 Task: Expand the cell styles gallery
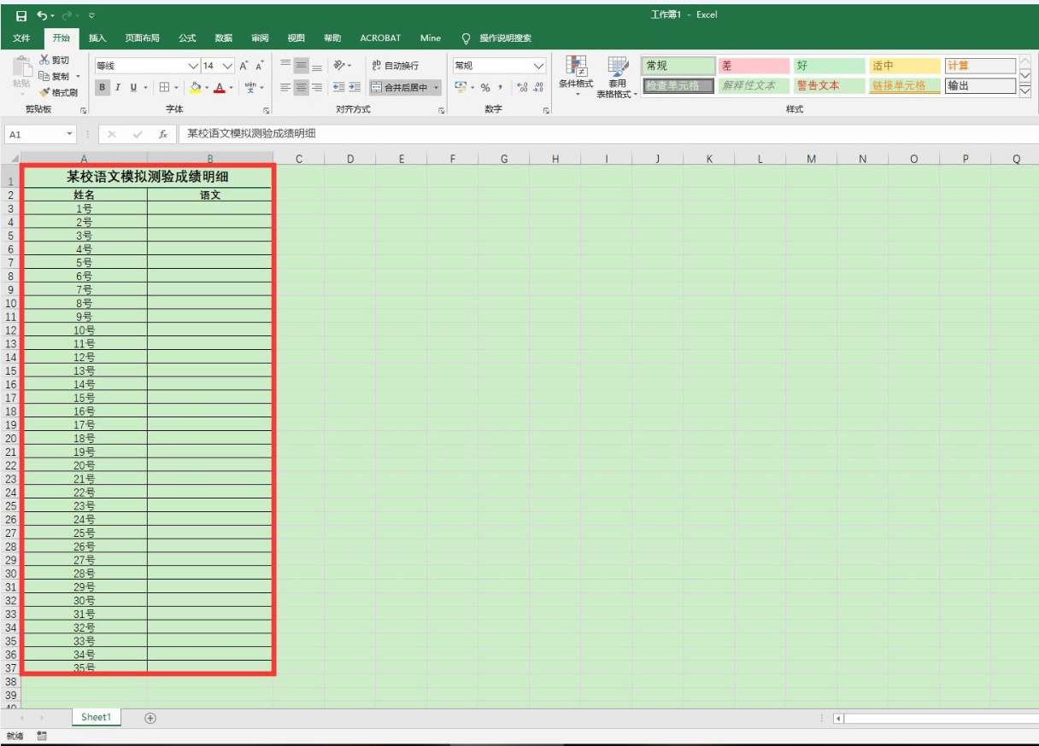[1025, 90]
